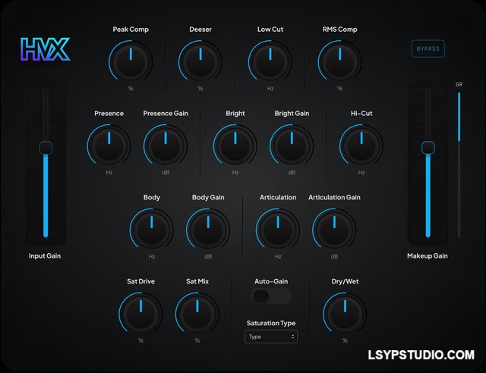The width and height of the screenshot is (486, 373).
Task: Click the Articulation Gain knob
Action: (x=334, y=230)
